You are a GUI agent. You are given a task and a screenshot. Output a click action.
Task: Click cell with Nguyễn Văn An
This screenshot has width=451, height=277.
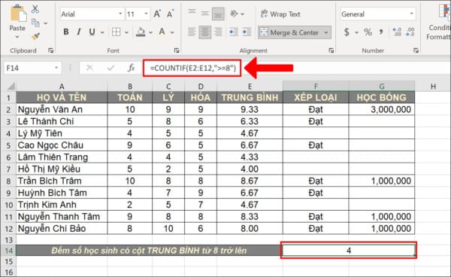62,109
